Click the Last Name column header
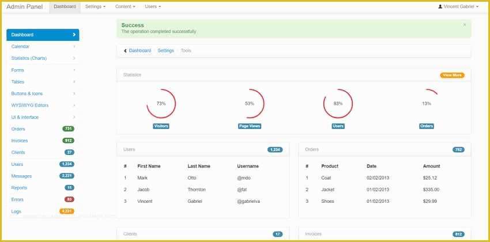This screenshot has width=490, height=242. [x=199, y=166]
